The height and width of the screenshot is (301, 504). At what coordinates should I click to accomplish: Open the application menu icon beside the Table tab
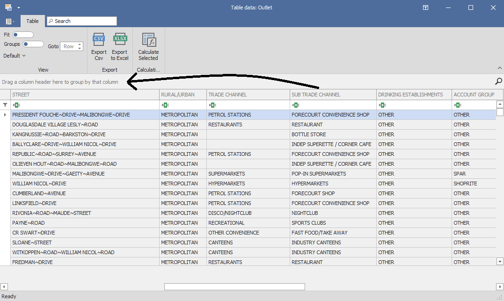(9, 22)
